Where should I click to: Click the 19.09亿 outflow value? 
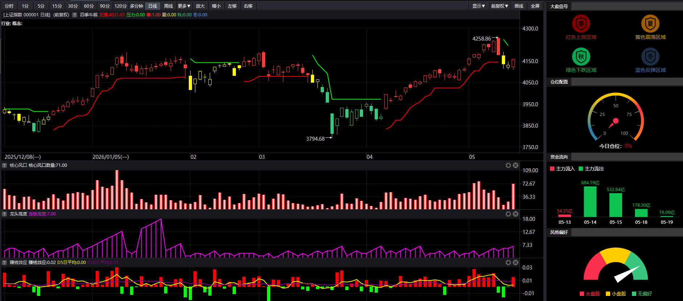tap(667, 213)
